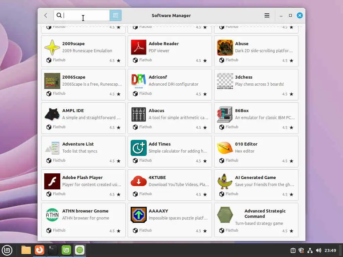The height and width of the screenshot is (257, 343).
Task: Click the "Todo list that syncs" description
Action: click(80, 151)
